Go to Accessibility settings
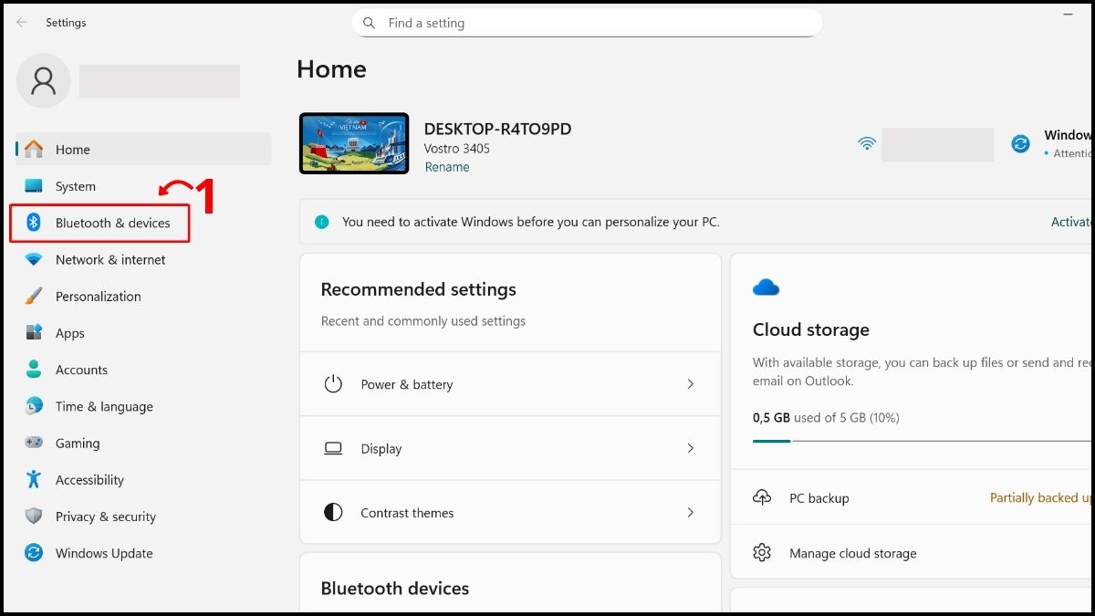The image size is (1095, 616). tap(143, 480)
